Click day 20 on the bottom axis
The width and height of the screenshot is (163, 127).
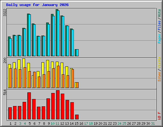click(100, 124)
